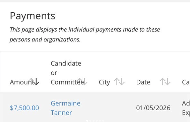Viewport: 190px width, 122px height.
Task: Click the Payments page heading
Action: [33, 16]
